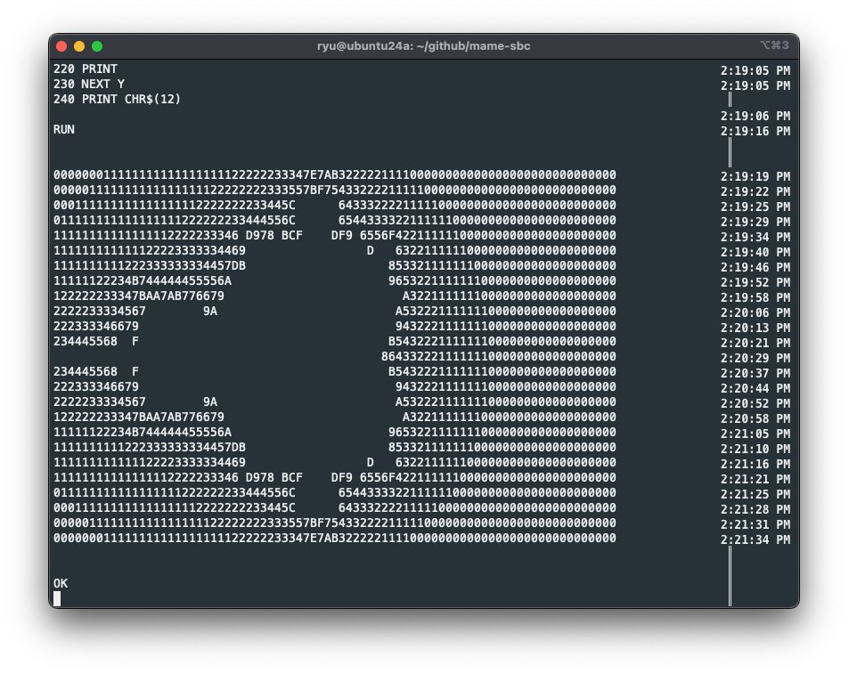The width and height of the screenshot is (849, 673).
Task: Click timestamp 2:19:58 PM
Action: (755, 298)
